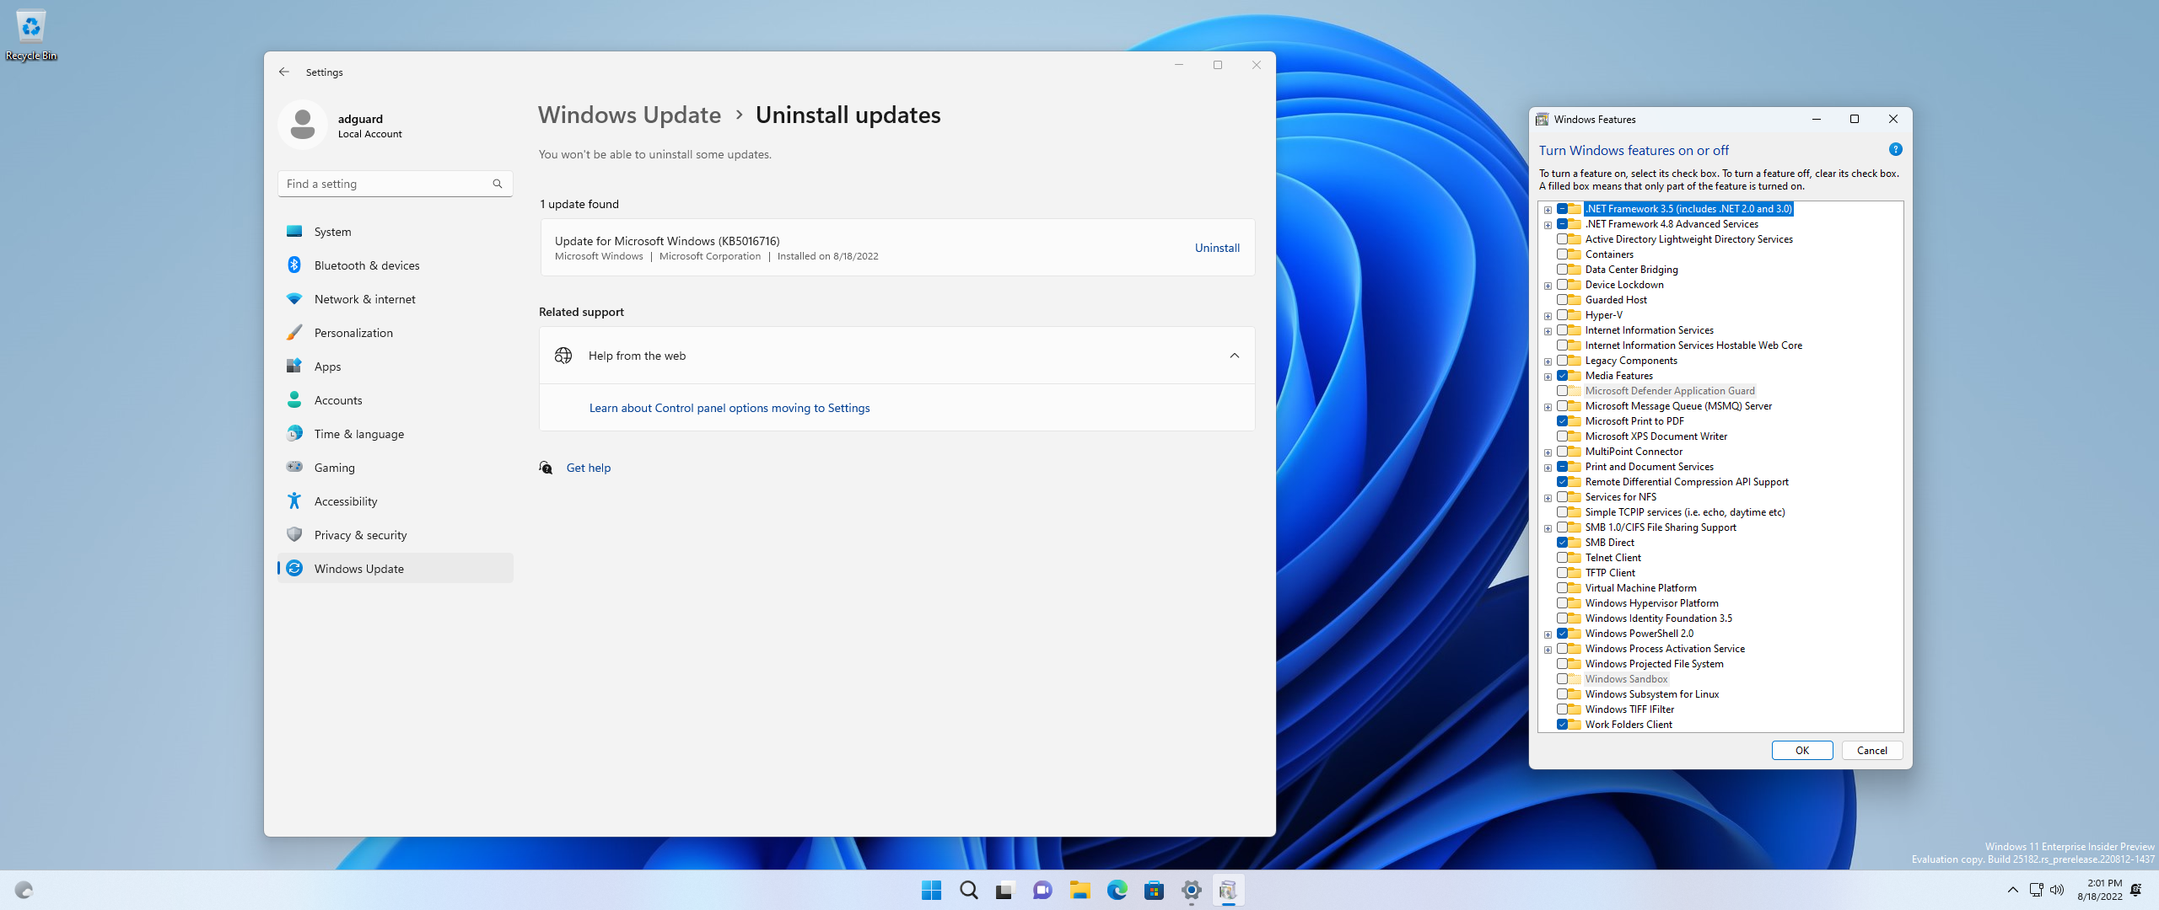Expand Print and Document Services node
The image size is (2159, 910).
click(x=1548, y=468)
